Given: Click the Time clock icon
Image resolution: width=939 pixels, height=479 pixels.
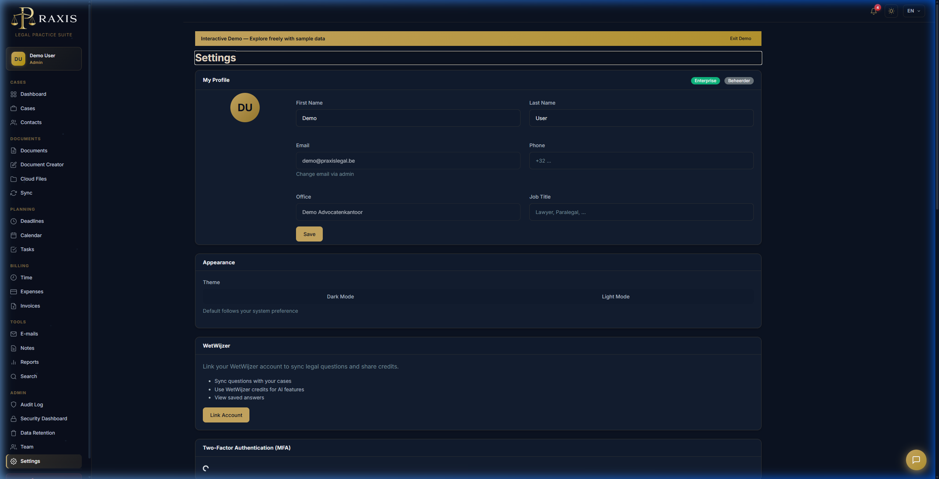Looking at the screenshot, I should (x=14, y=278).
